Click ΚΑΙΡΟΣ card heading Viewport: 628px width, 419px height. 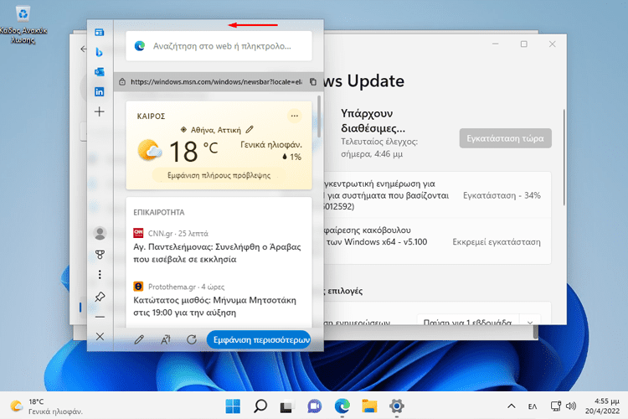[x=151, y=116]
